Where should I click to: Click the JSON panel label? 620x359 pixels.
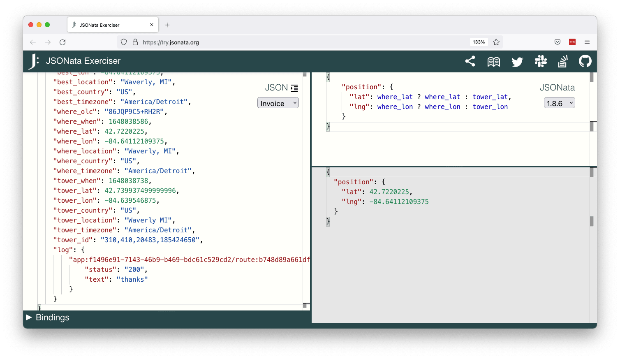[x=276, y=88]
